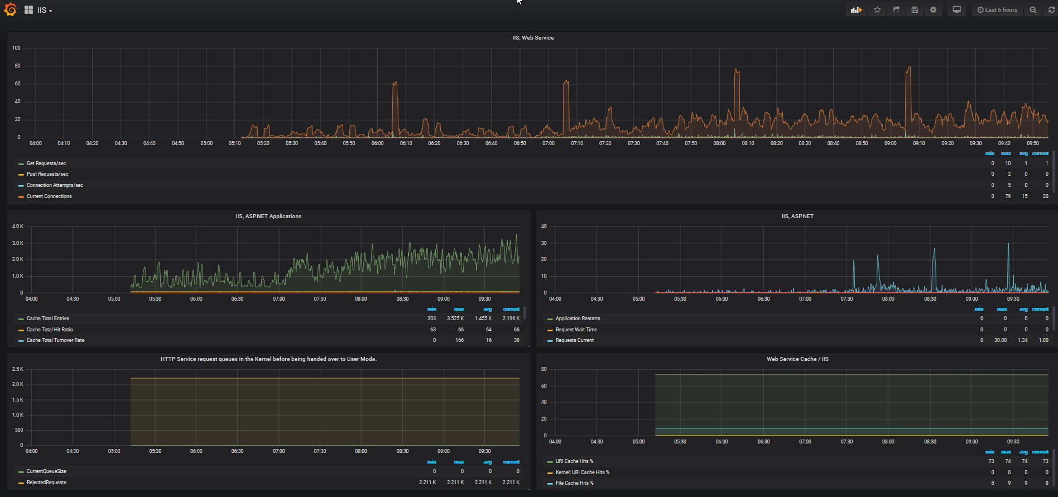Open the Grafana logo main menu
Viewport: 1058px width, 497px height.
[10, 10]
